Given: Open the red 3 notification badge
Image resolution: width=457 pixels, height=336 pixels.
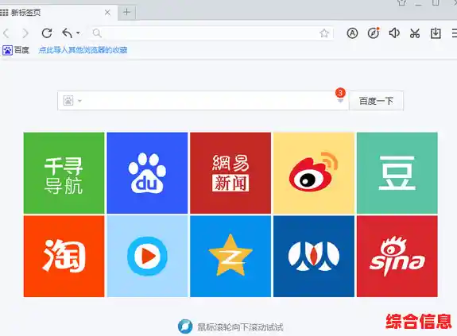Looking at the screenshot, I should (340, 93).
